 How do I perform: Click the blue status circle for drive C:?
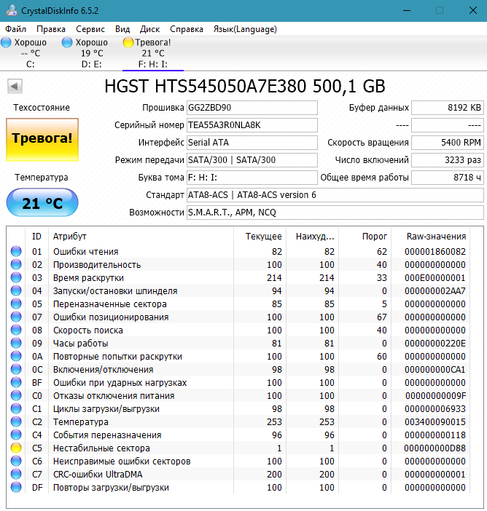coord(6,42)
